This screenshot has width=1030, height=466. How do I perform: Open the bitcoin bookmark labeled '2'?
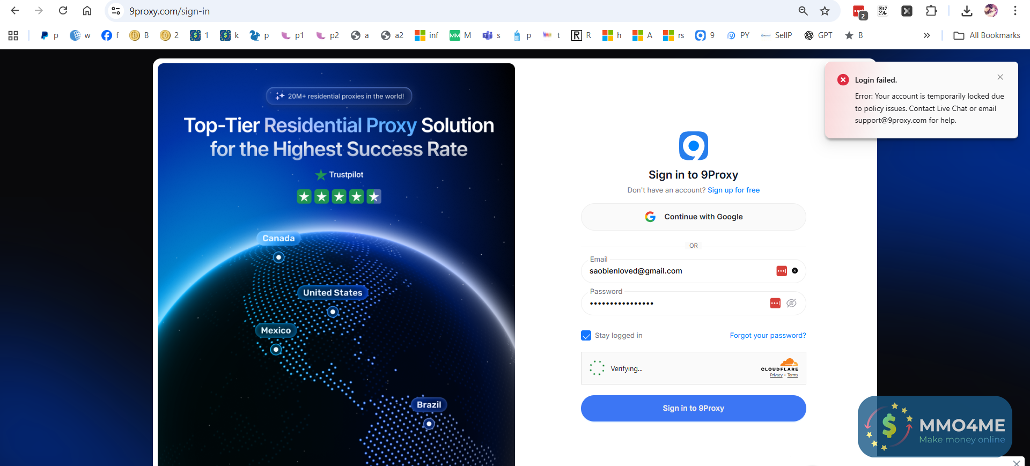point(170,35)
